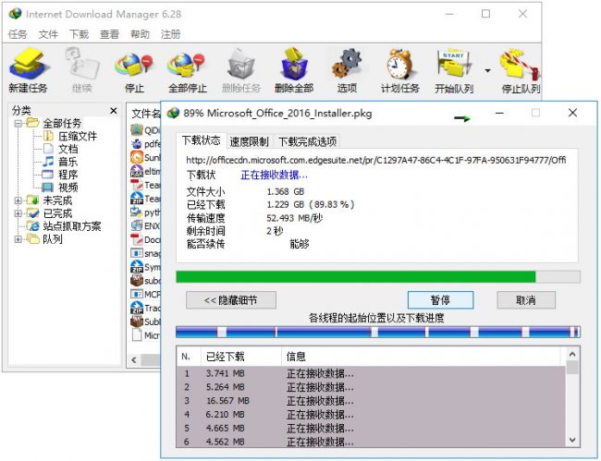Open the 下载 menu in menu bar
Image resolution: width=601 pixels, height=461 pixels.
tap(79, 34)
